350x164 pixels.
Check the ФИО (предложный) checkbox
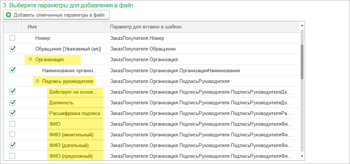pyautogui.click(x=13, y=156)
